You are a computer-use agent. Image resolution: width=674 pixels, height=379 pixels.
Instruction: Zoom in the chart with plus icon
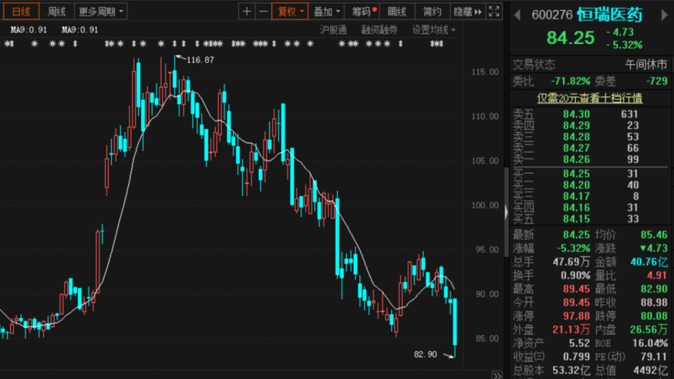248,11
